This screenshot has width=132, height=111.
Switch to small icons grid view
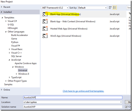click(110, 8)
